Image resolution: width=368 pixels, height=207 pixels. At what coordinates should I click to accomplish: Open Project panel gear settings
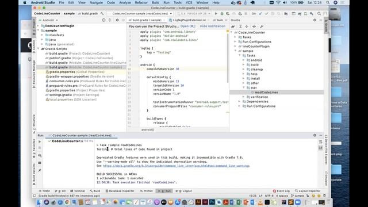coord(117,20)
